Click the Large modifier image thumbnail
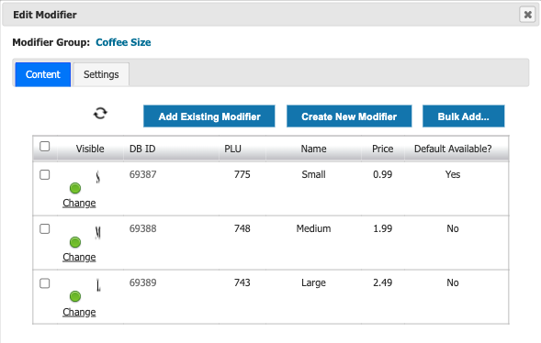 (98, 285)
